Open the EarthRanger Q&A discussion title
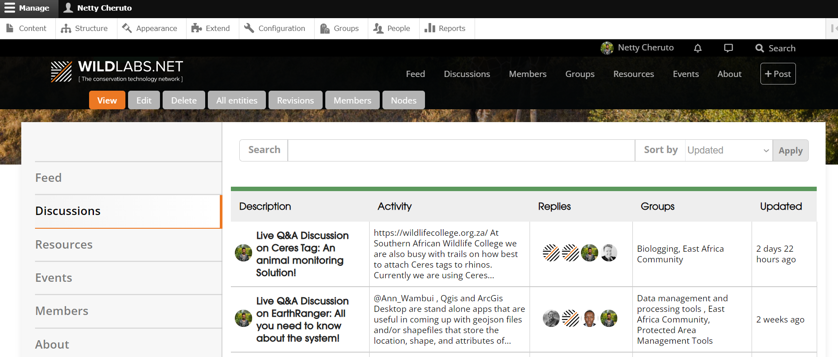 click(302, 319)
